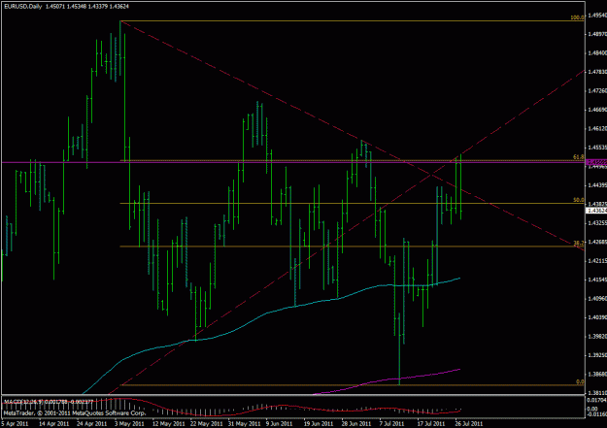The image size is (607, 428).
Task: Click the 24 Apr 2011 date label
Action: (91, 424)
